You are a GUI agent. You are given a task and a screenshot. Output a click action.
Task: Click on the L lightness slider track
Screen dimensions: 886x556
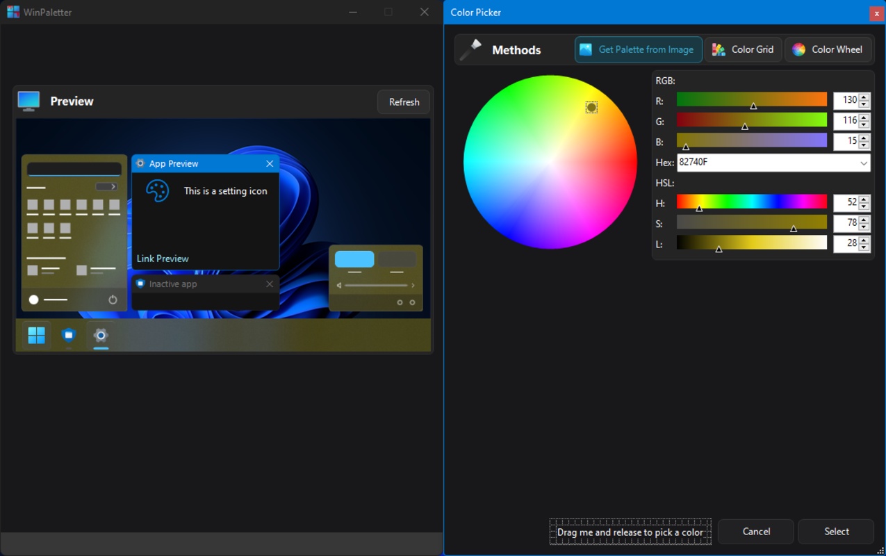(752, 243)
